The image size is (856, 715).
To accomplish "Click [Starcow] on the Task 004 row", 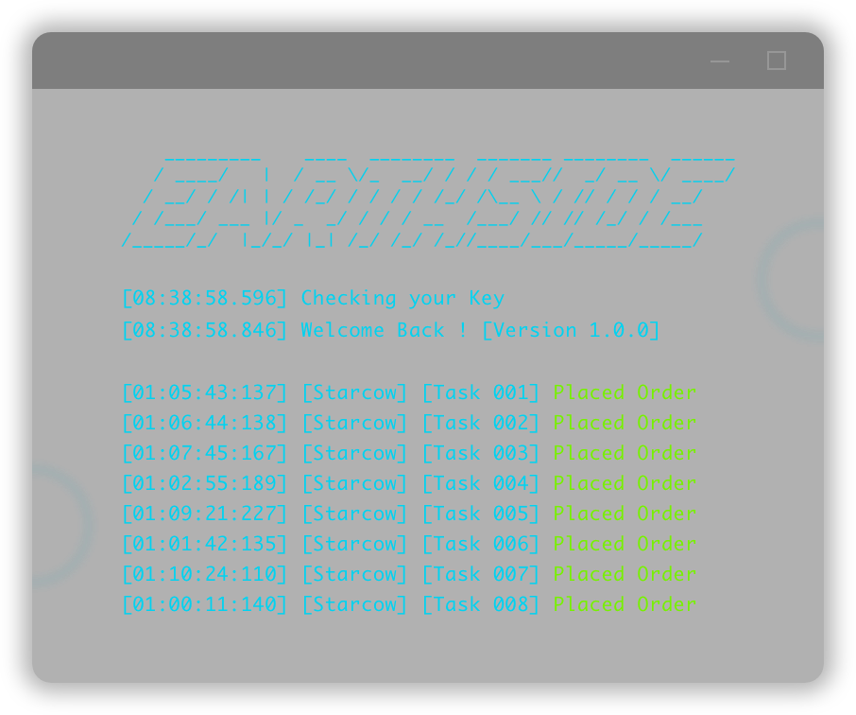I will (x=355, y=484).
